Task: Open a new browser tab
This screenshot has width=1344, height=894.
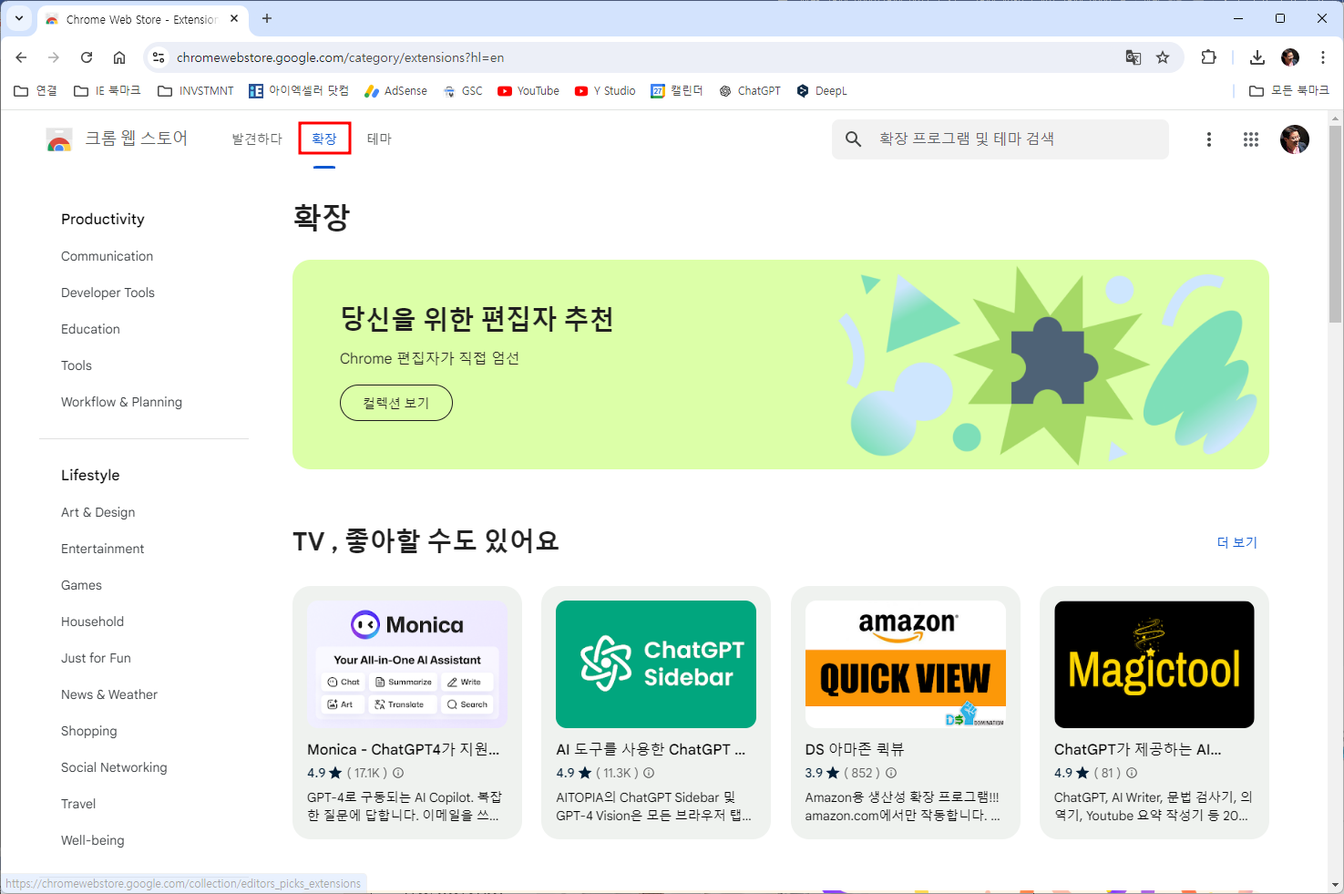Action: pyautogui.click(x=267, y=18)
